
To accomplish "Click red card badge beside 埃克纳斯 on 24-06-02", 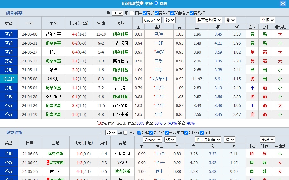I will (48, 162).
